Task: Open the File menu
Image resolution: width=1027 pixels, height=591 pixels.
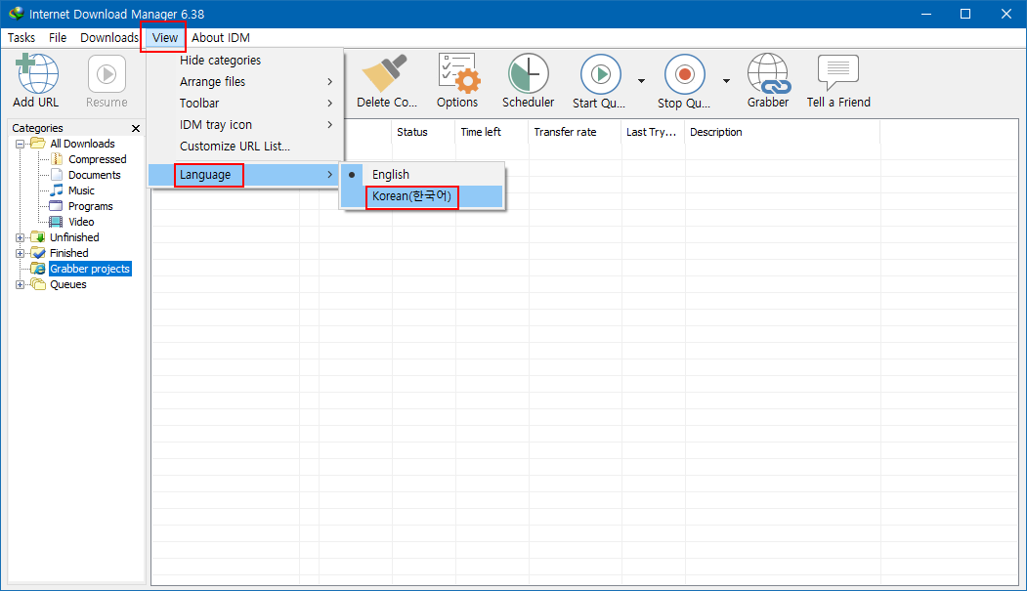Action: click(58, 38)
